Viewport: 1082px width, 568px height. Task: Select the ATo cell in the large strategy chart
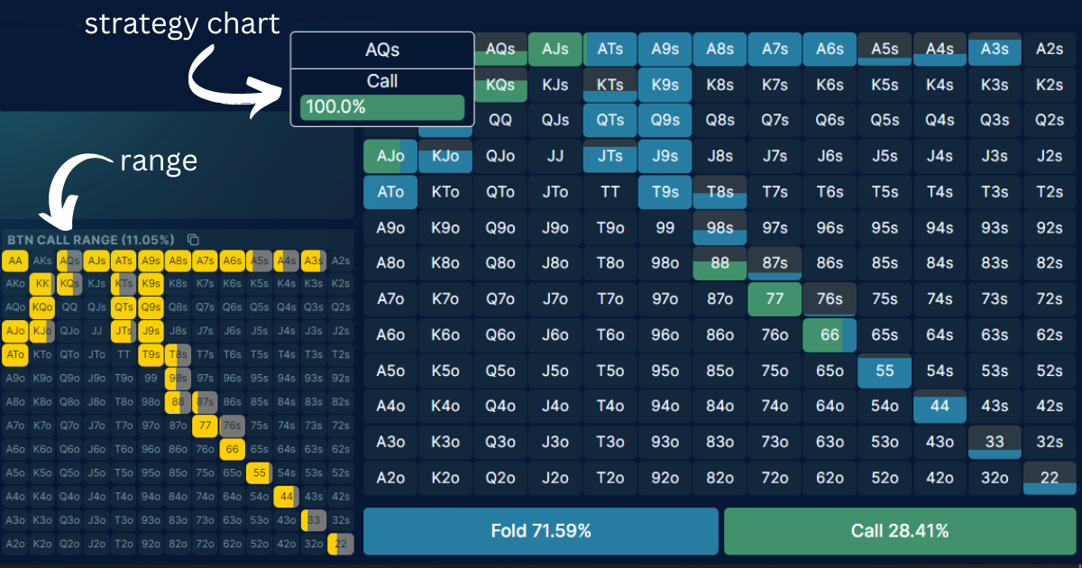[x=390, y=192]
